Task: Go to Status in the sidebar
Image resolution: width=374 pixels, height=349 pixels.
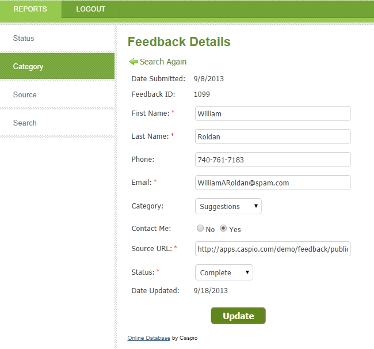Action: pos(24,39)
